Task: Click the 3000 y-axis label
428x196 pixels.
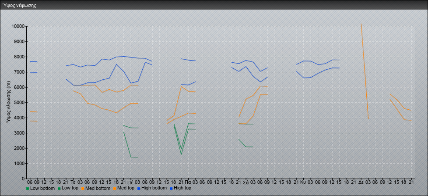Action: pyautogui.click(x=19, y=133)
